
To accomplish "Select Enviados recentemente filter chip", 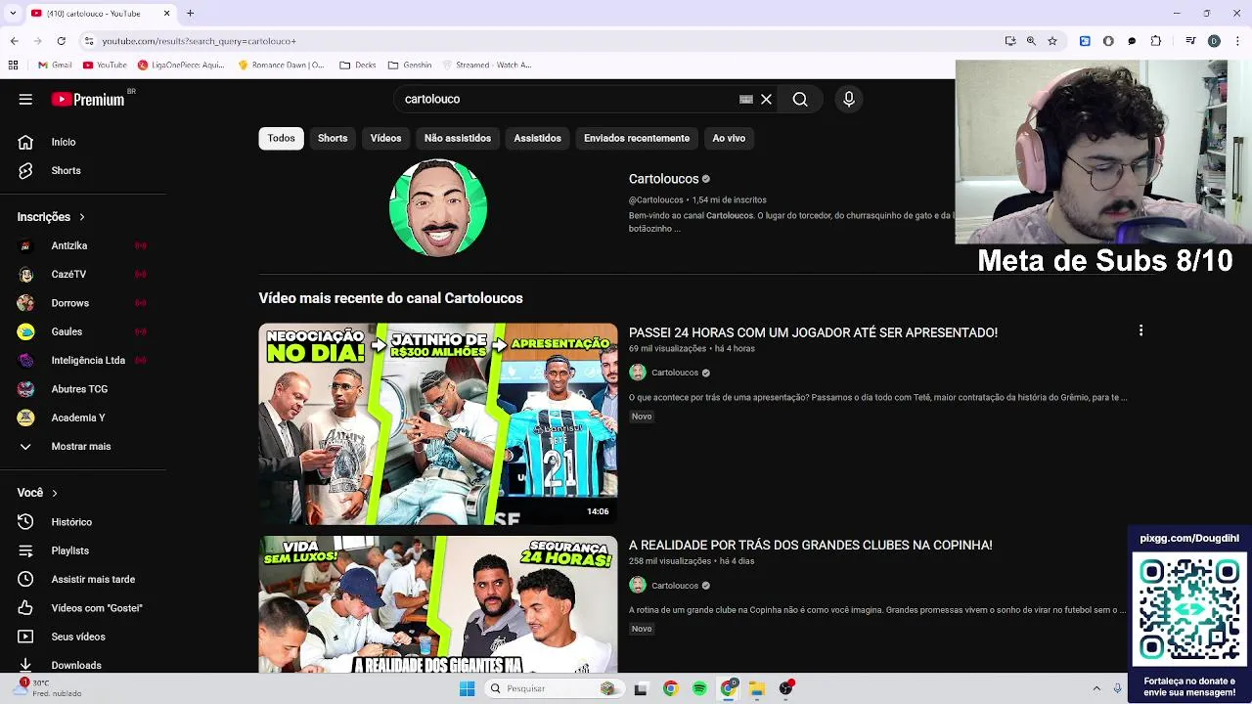I will pos(637,138).
